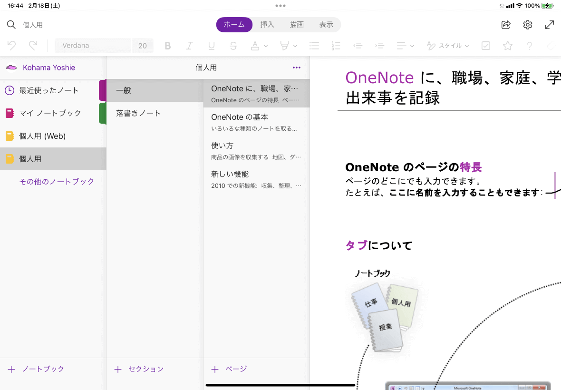This screenshot has height=390, width=561.
Task: Switch to the 挿入 tab
Action: point(267,25)
